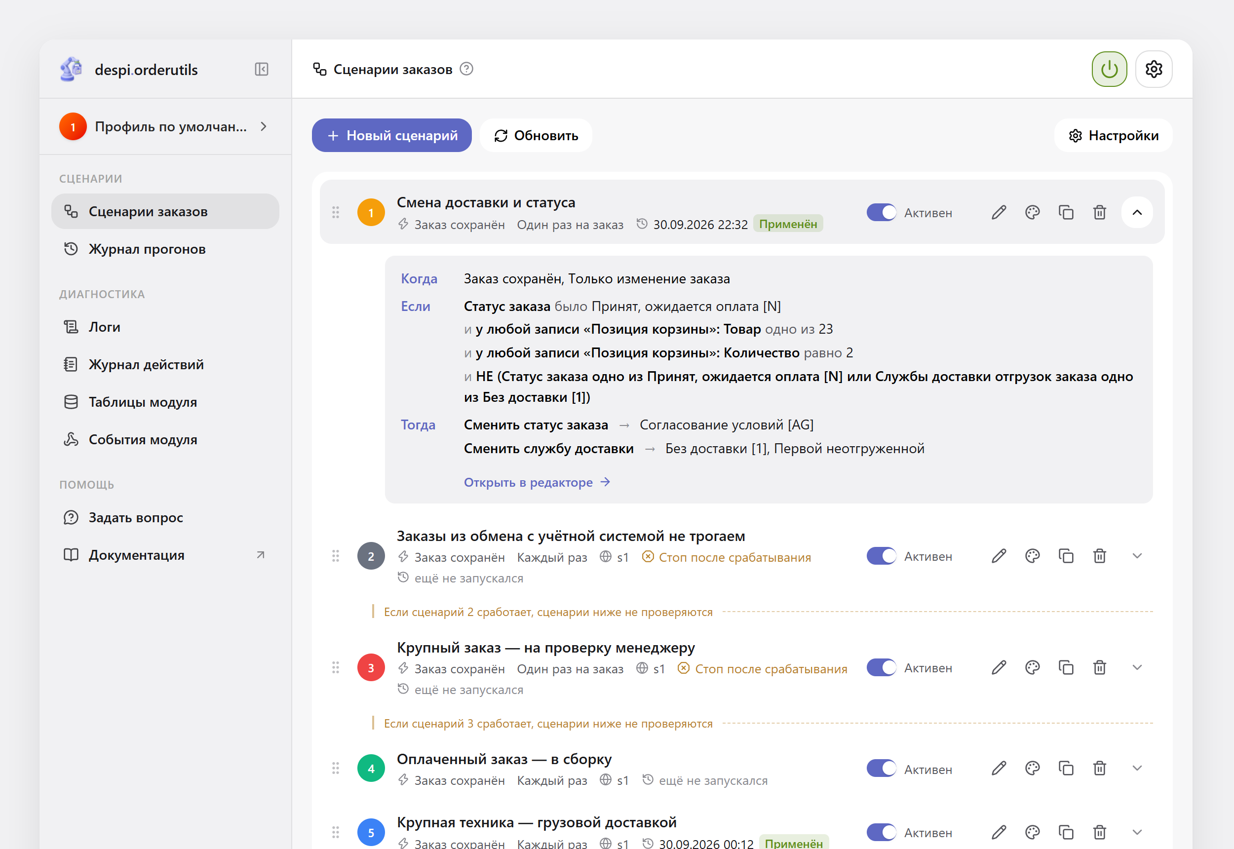This screenshot has width=1234, height=849.
Task: Toggle 'Крупная техника — грузовой доставкой' switch
Action: [x=882, y=833]
